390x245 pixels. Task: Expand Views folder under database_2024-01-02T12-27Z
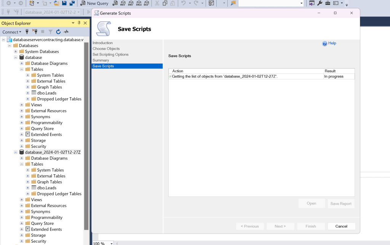22,200
